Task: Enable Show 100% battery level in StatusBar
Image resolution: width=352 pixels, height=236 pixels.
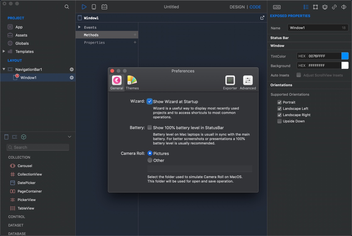Action: click(x=150, y=127)
